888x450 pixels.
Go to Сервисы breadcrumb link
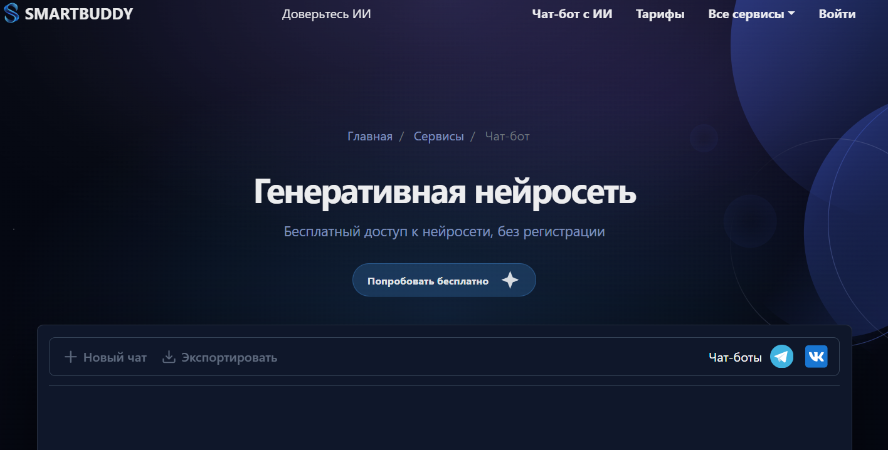439,136
